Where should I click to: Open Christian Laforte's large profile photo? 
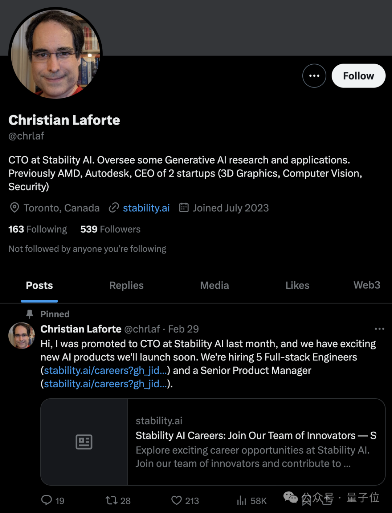coord(56,54)
